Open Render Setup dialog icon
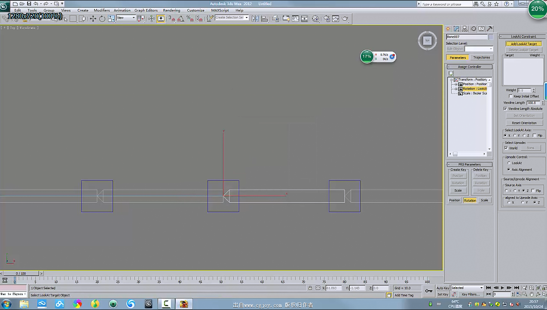Screen dimensions: 547x310 tap(327, 19)
